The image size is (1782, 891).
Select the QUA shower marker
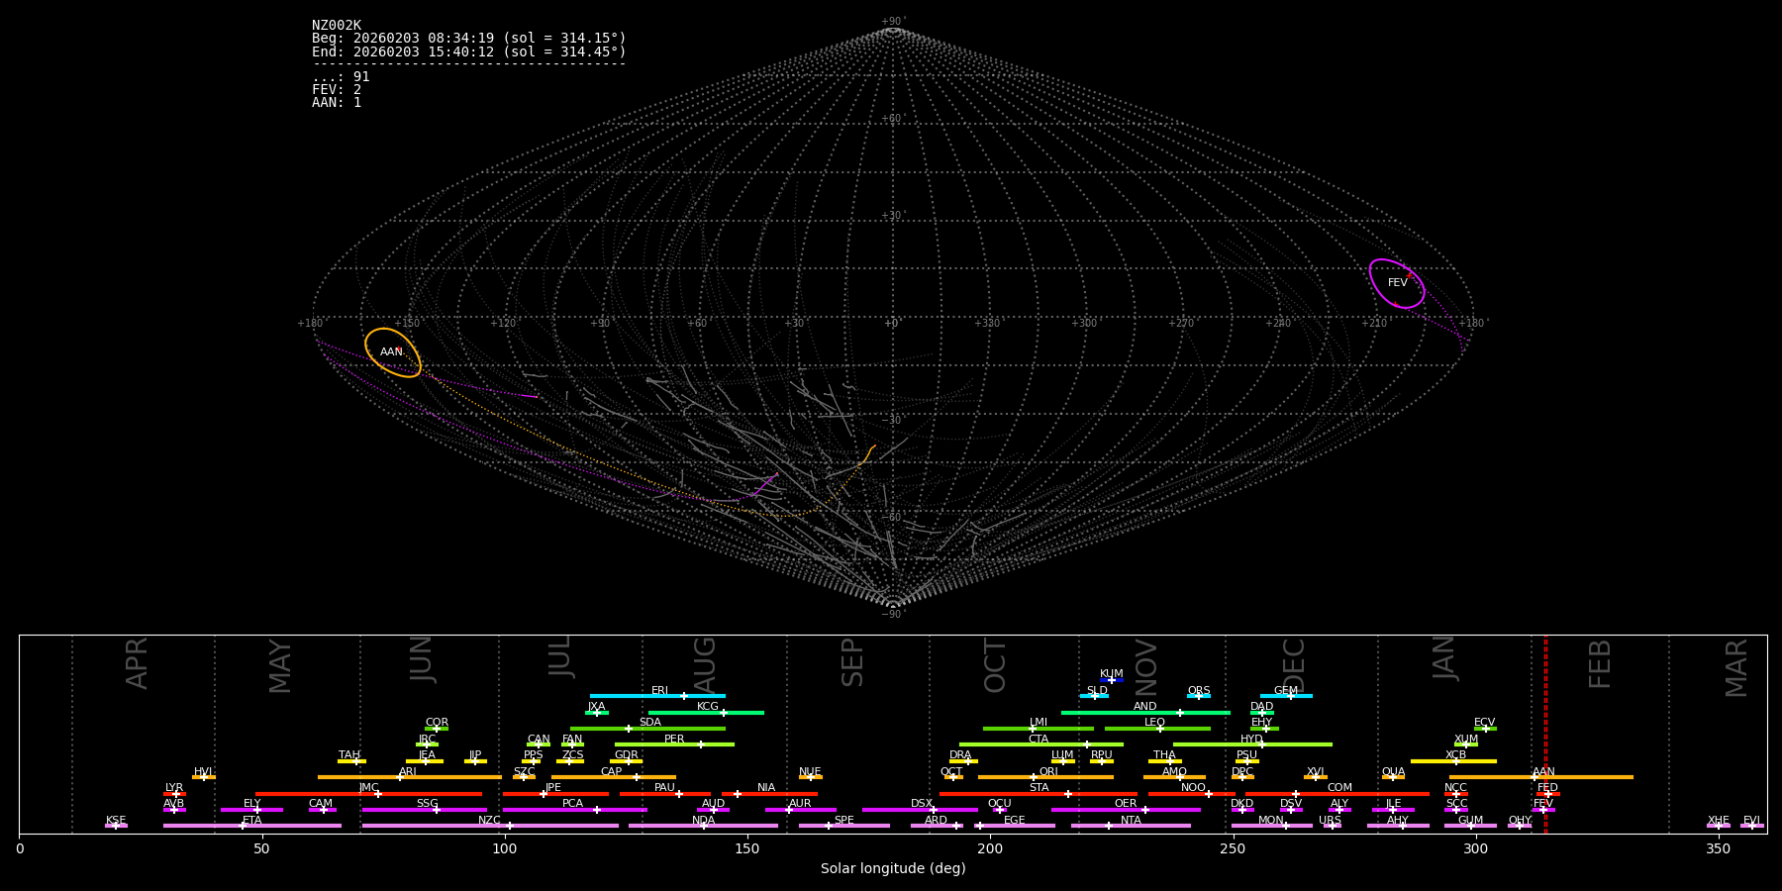tap(1393, 777)
